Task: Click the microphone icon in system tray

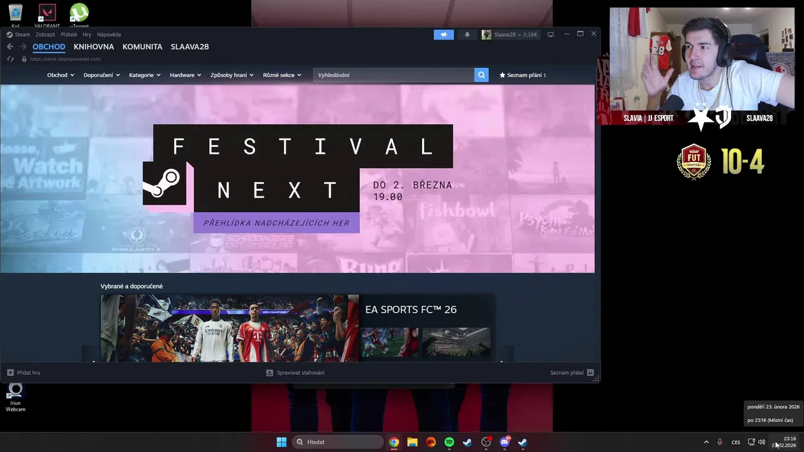Action: coord(720,442)
